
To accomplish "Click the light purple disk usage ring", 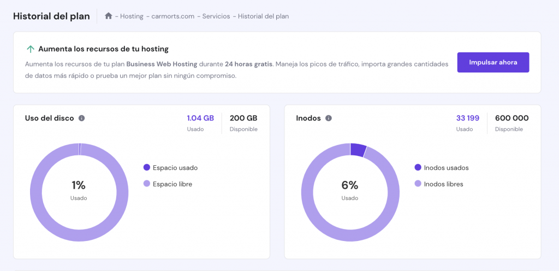I will point(36,192).
